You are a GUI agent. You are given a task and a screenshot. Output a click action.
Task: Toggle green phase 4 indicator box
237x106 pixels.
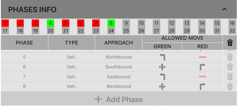51,23
